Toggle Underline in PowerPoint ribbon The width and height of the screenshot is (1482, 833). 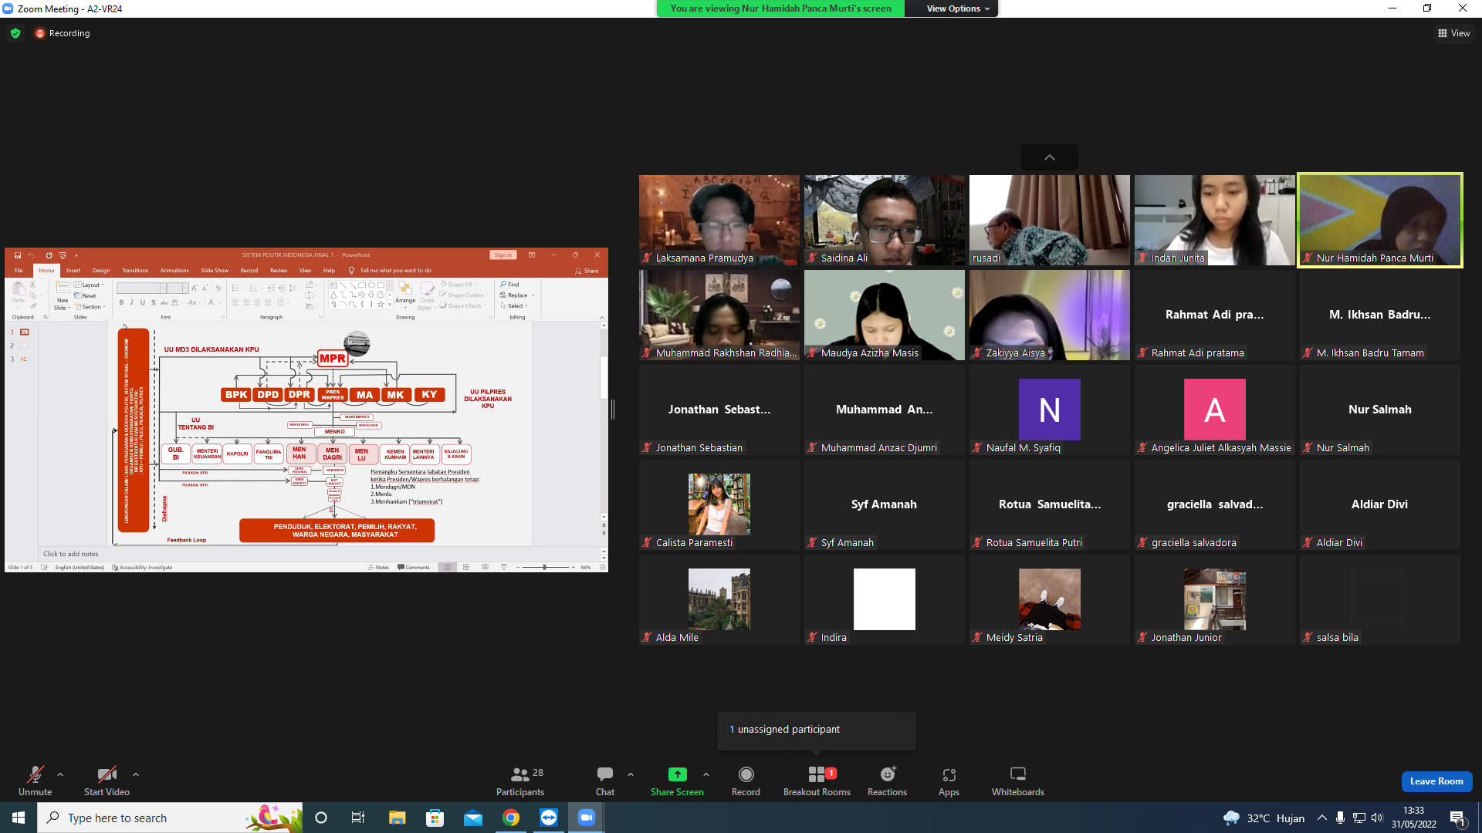[143, 302]
